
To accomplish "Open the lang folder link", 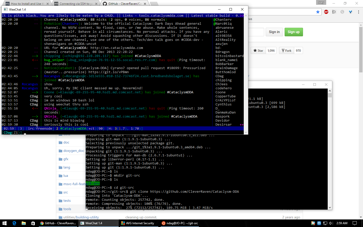I will point(67,167).
